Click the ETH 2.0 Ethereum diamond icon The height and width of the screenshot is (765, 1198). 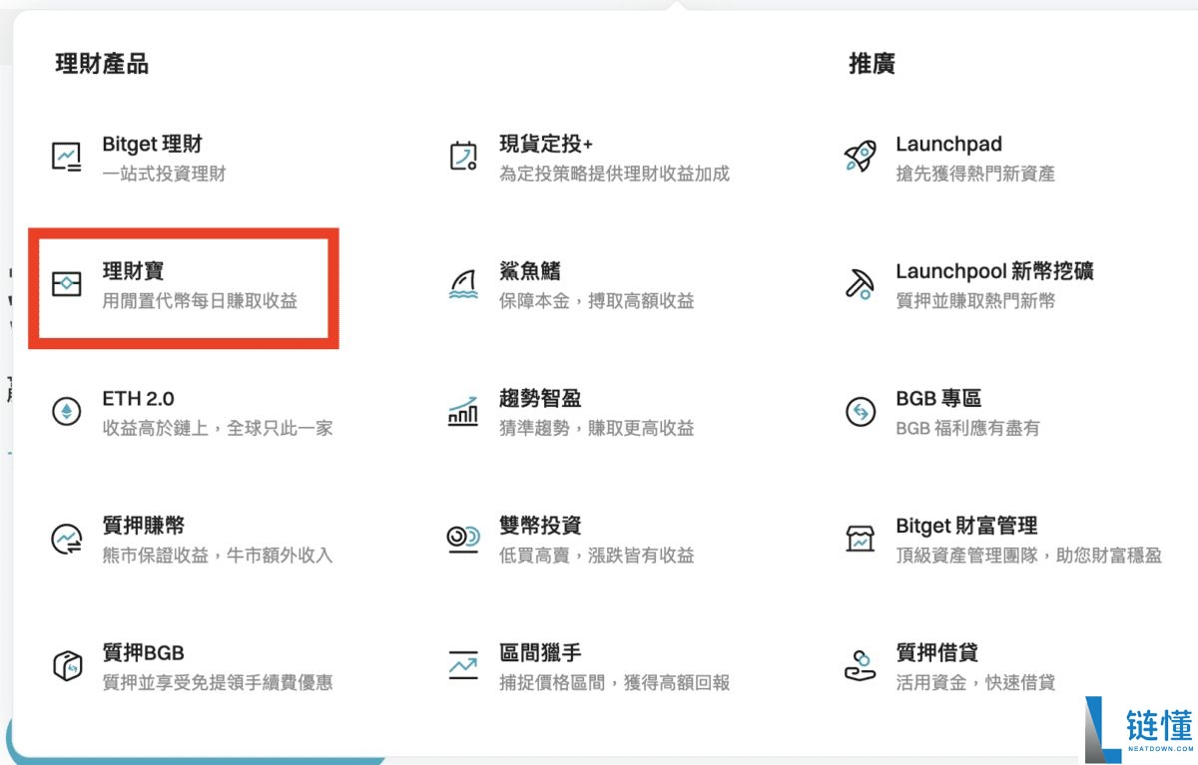click(66, 411)
